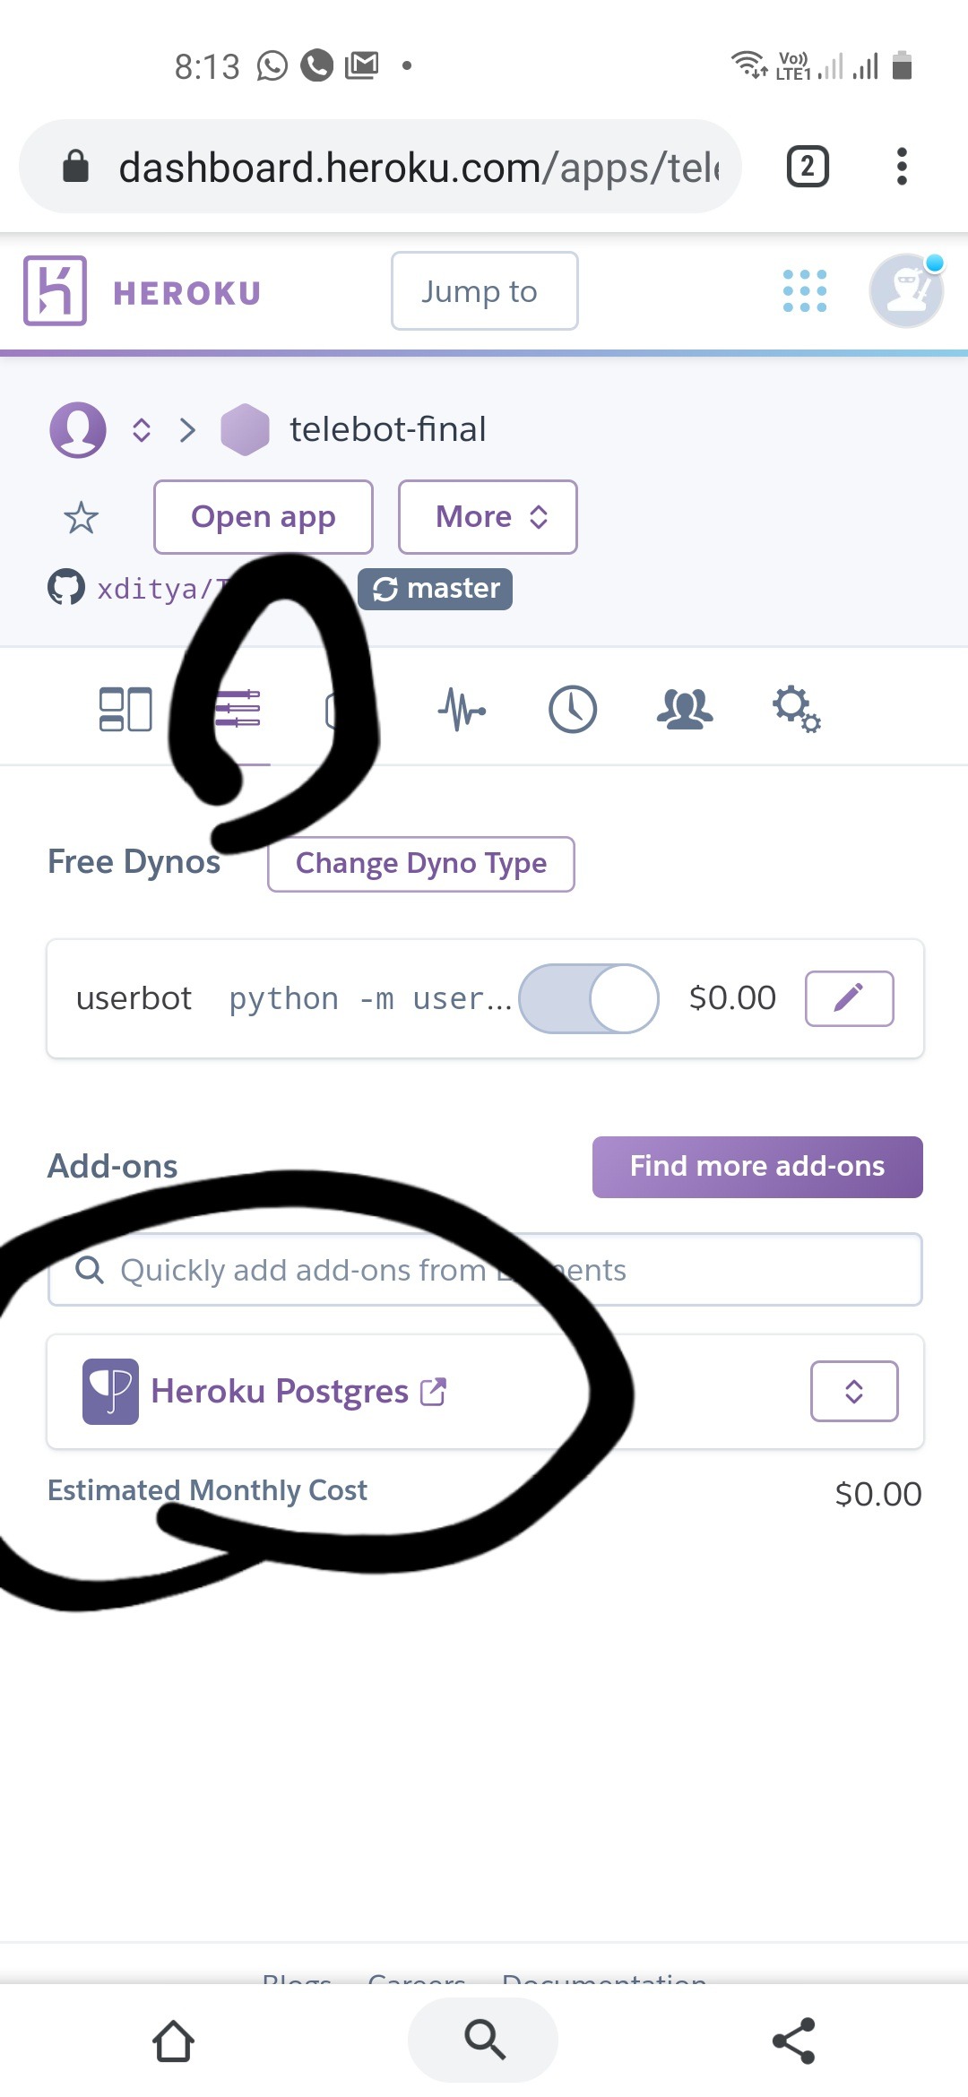This screenshot has width=968, height=2097.
Task: Click the Find more add-ons button
Action: [757, 1167]
